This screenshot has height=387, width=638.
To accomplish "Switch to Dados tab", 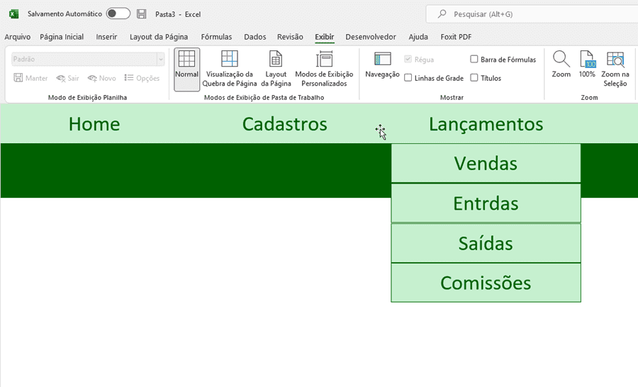I will (255, 37).
